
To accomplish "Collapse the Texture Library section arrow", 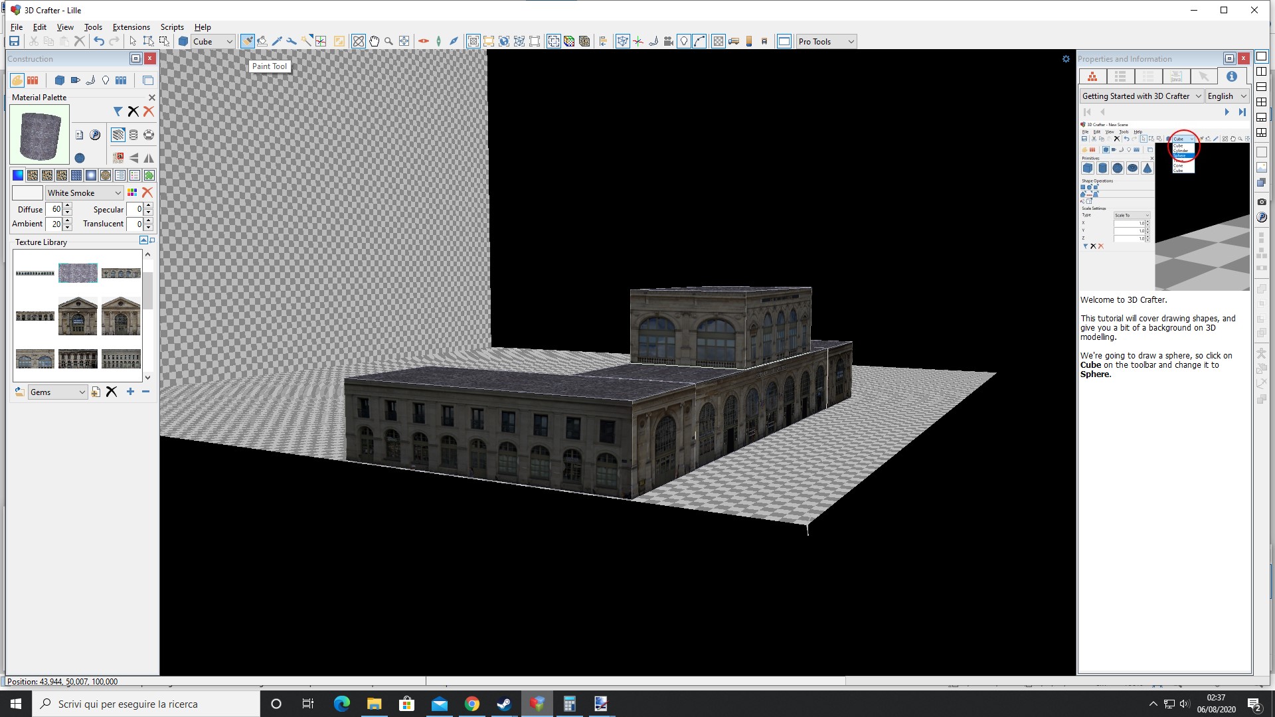I will click(143, 240).
